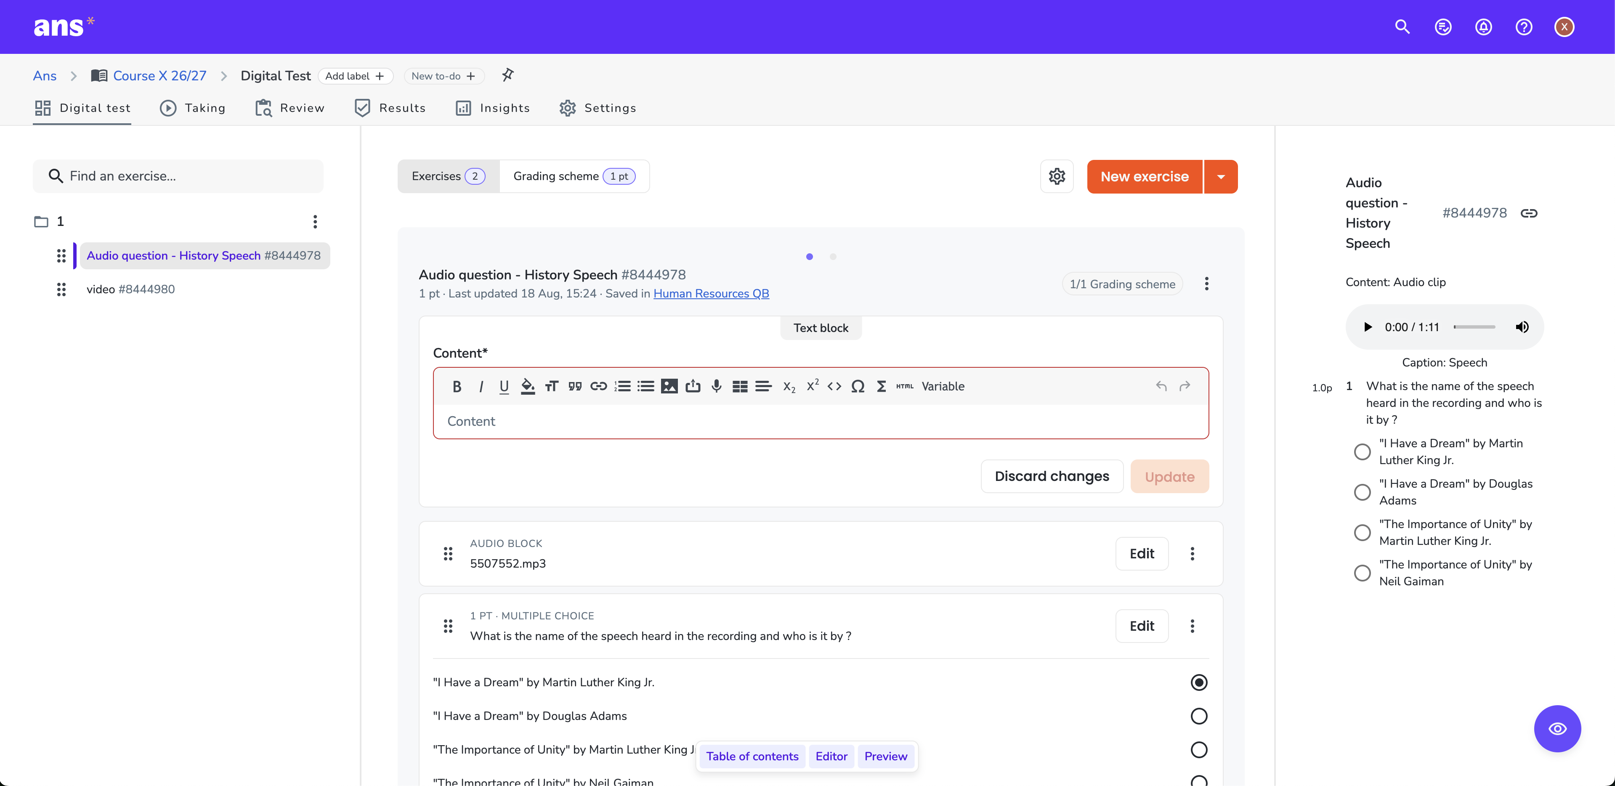Redo the editor change
The image size is (1615, 786).
1184,386
